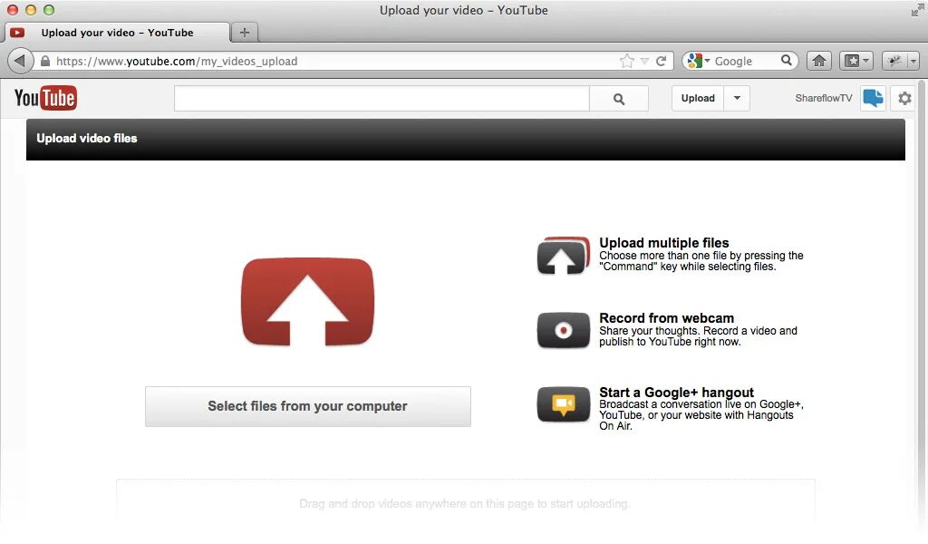The height and width of the screenshot is (544, 928).
Task: Reload the page with refresh icon
Action: click(661, 61)
